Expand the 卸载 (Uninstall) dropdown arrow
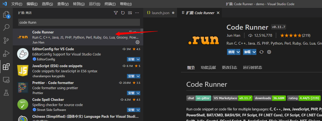Image resolution: width=322 pixels, height=121 pixels. [254, 52]
